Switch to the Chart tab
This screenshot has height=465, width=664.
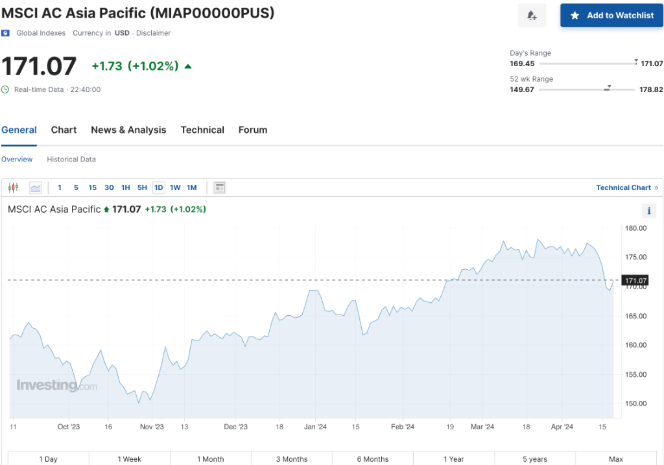[64, 130]
